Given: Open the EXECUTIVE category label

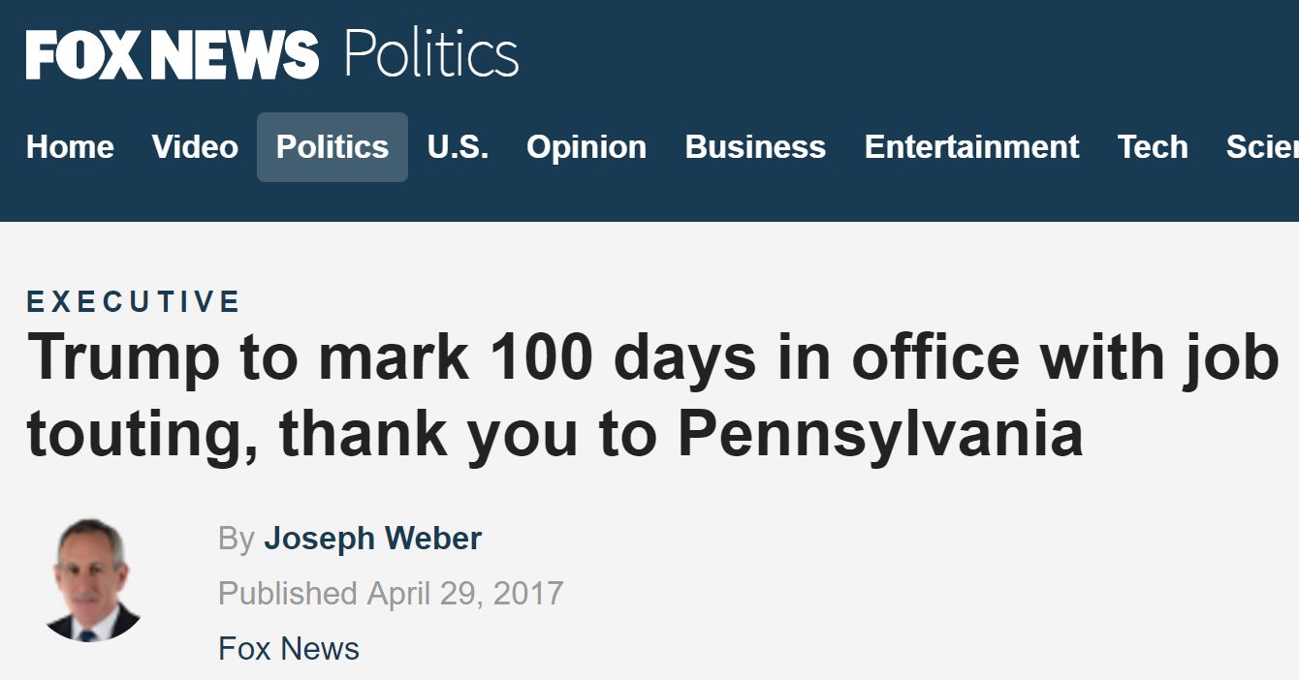Looking at the screenshot, I should click(134, 302).
